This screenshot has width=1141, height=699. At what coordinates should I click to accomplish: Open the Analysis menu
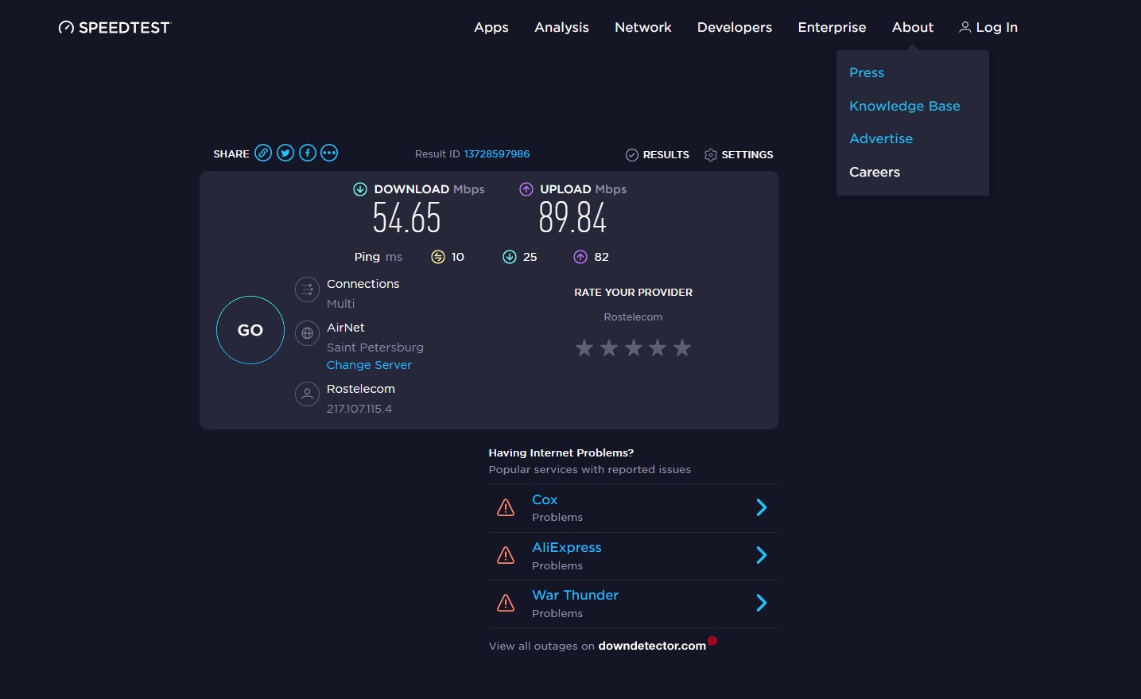click(x=561, y=27)
